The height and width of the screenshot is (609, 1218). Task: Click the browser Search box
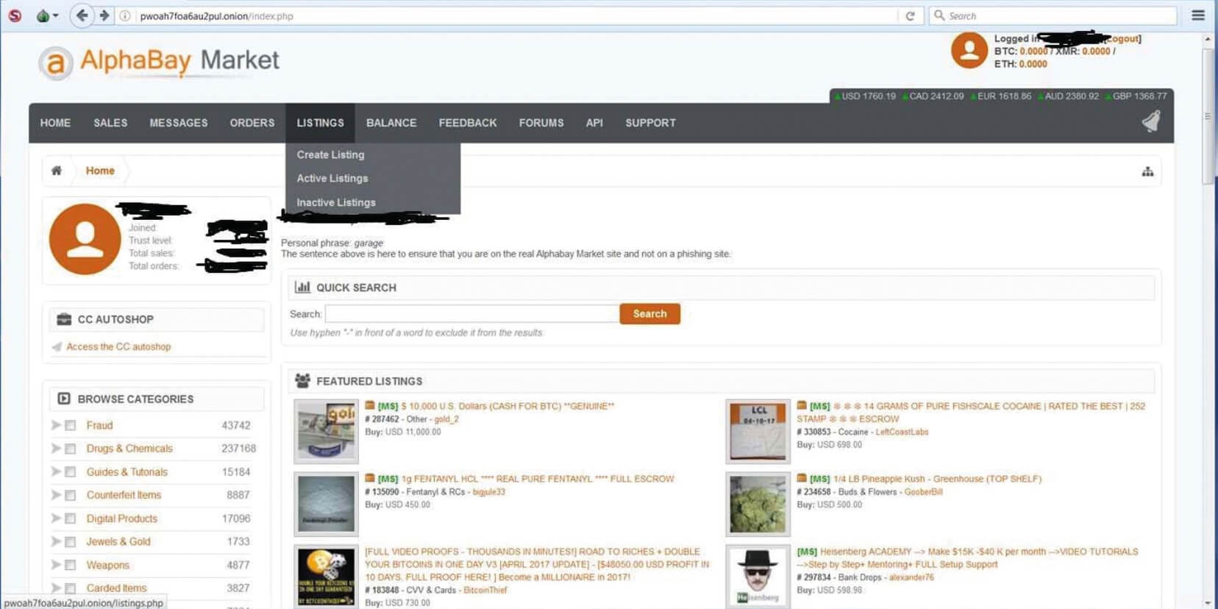tap(1053, 15)
